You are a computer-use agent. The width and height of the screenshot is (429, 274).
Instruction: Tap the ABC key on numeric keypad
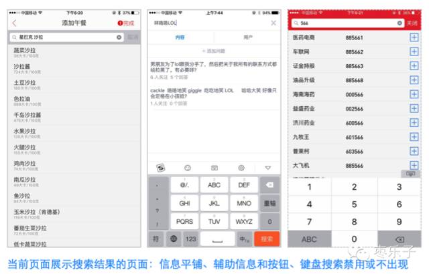[310, 239]
